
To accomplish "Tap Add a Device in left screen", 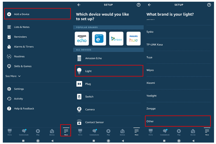I will pyautogui.click(x=37, y=14).
